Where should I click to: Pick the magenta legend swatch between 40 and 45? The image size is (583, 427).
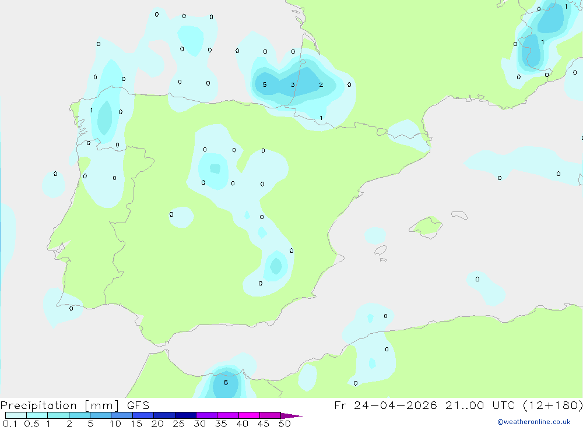pos(249,415)
